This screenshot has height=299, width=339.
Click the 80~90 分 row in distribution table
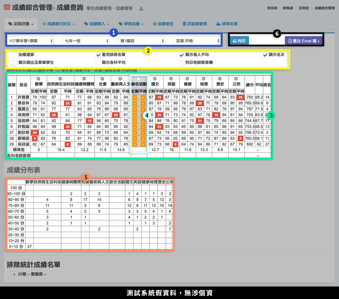click(90, 200)
